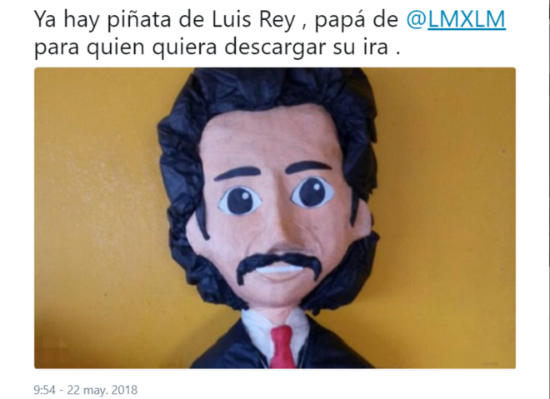Click the piñata's right eye in the photo
Viewport: 550px width, 399px height.
click(x=312, y=192)
